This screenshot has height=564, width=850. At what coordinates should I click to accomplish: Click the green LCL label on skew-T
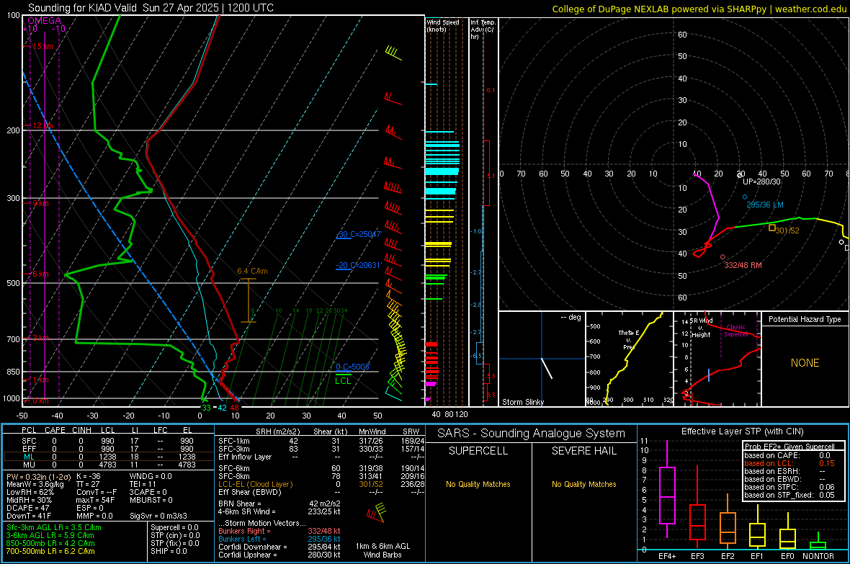[x=343, y=381]
